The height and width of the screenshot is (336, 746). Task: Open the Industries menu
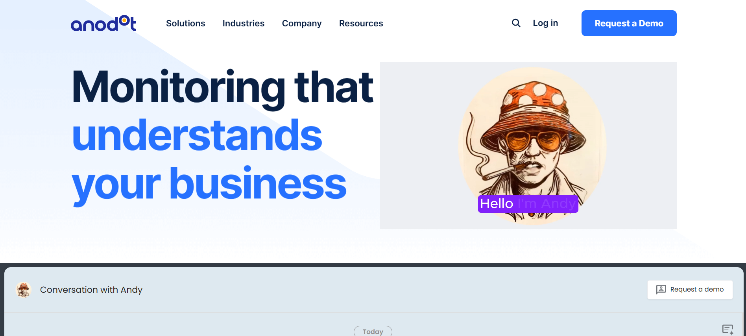(x=244, y=24)
